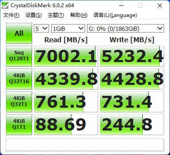This screenshot has width=170, height=155.
Task: Open the 设置(S) menu
Action: click(33, 15)
